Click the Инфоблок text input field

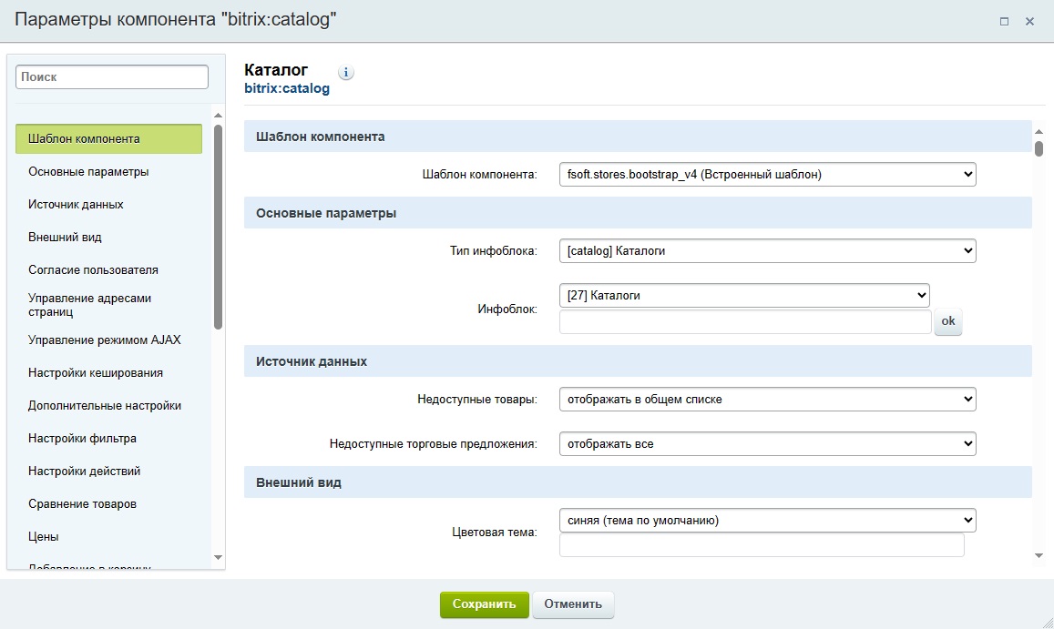744,322
